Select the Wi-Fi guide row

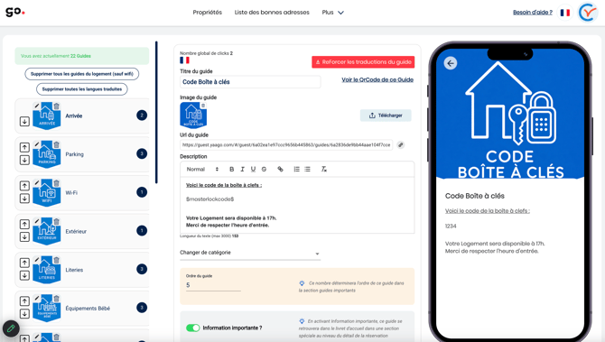[x=82, y=192]
